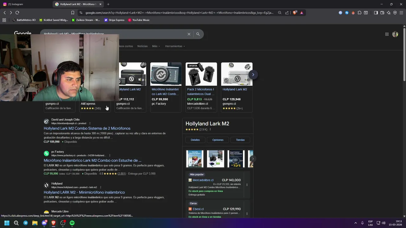Select the Tiendas panel button
The width and height of the screenshot is (406, 228).
point(240,140)
